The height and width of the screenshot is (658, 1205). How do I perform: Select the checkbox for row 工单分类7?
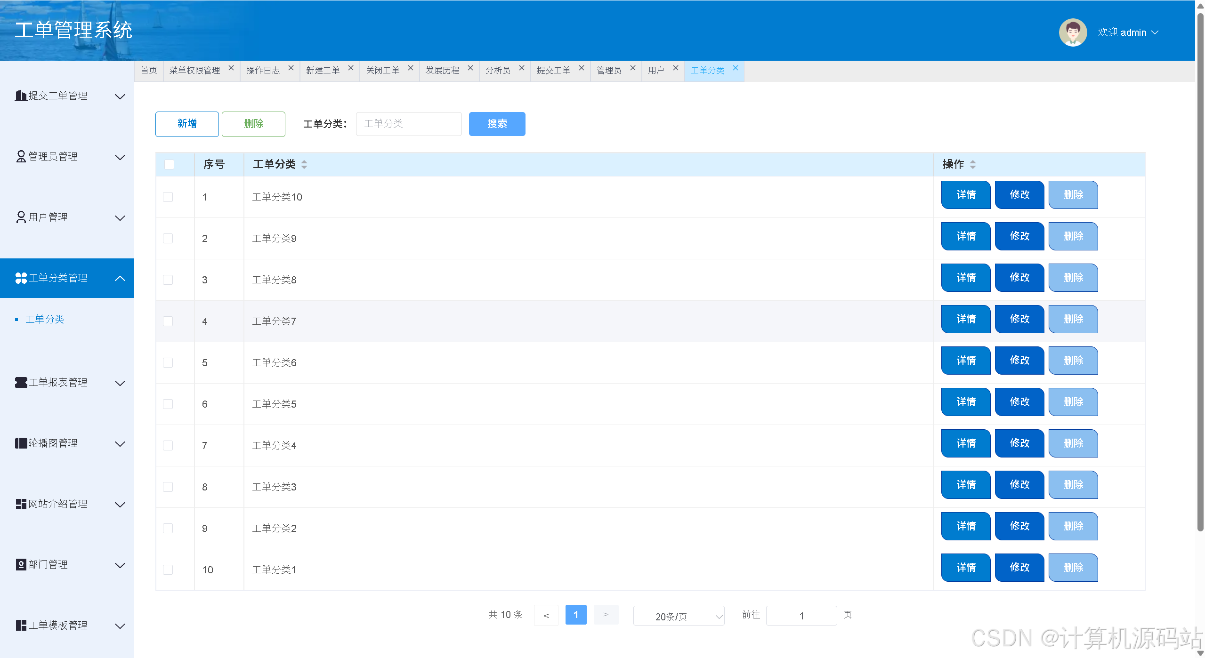click(168, 321)
